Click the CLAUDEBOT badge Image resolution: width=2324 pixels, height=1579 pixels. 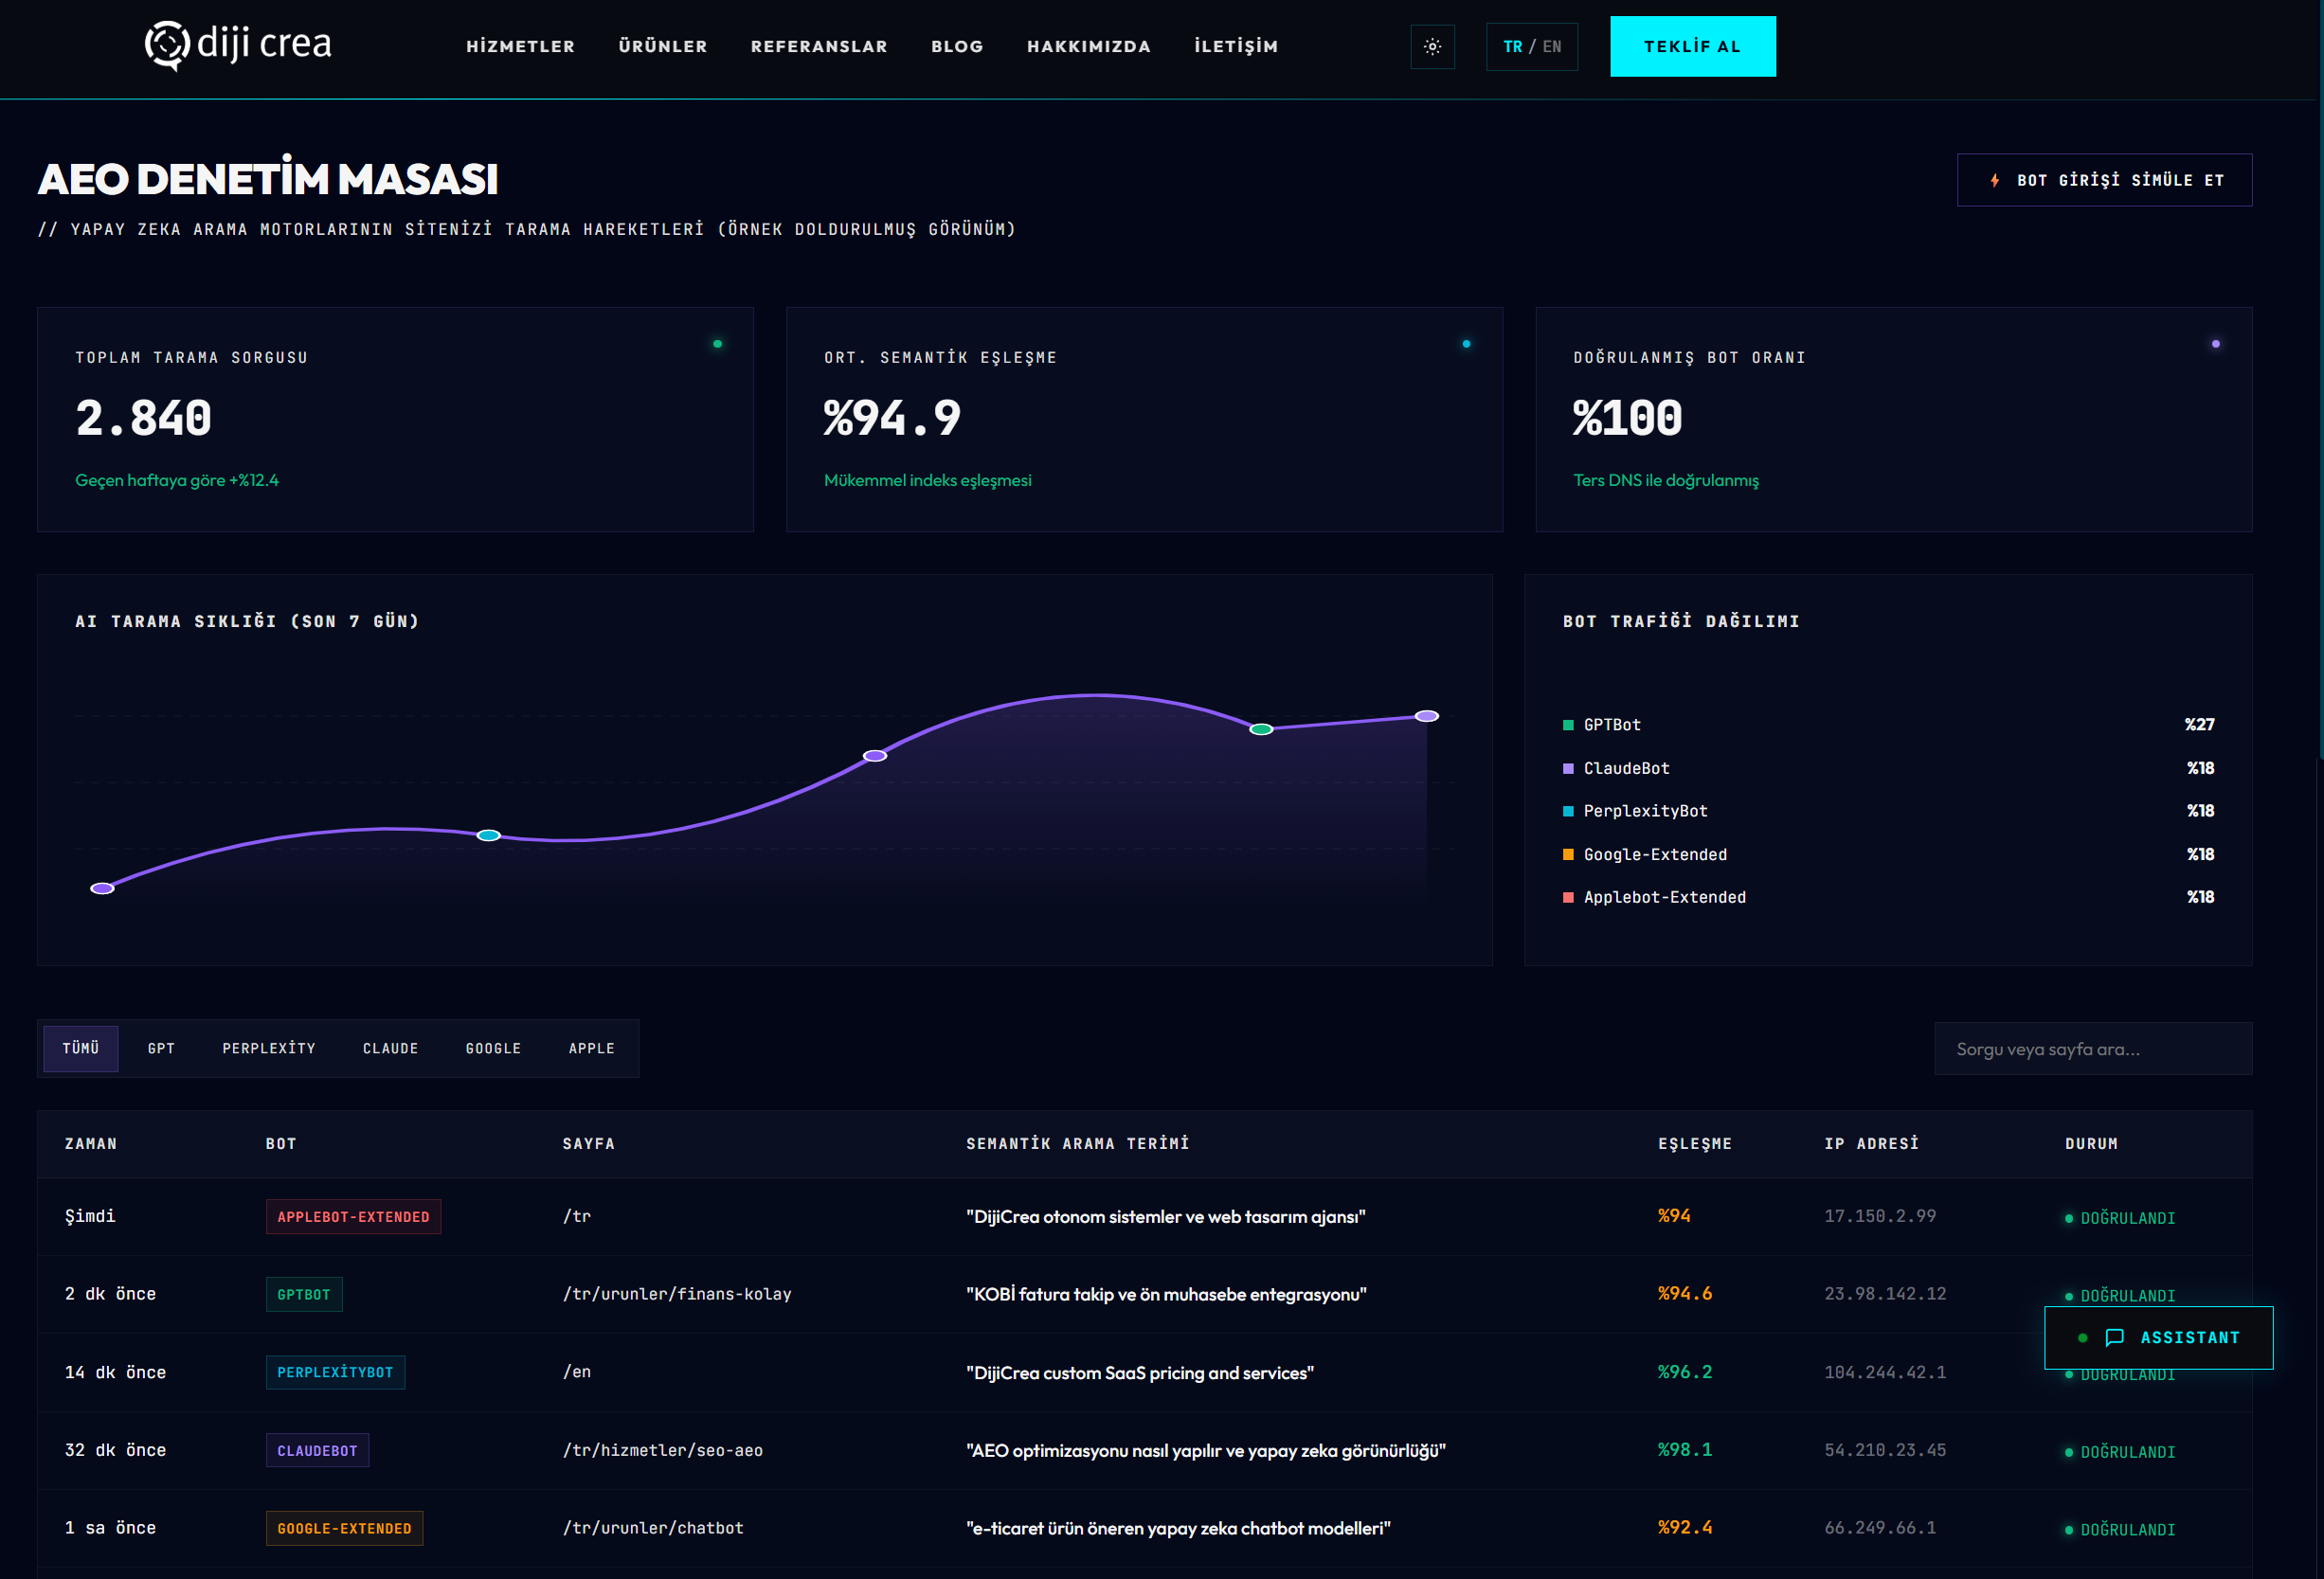pos(317,1450)
